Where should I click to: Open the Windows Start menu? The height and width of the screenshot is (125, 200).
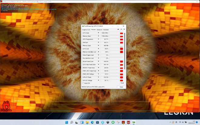pyautogui.click(x=67, y=122)
